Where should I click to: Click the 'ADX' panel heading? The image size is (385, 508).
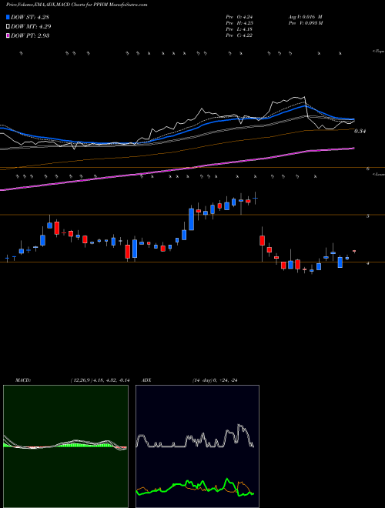tap(146, 380)
